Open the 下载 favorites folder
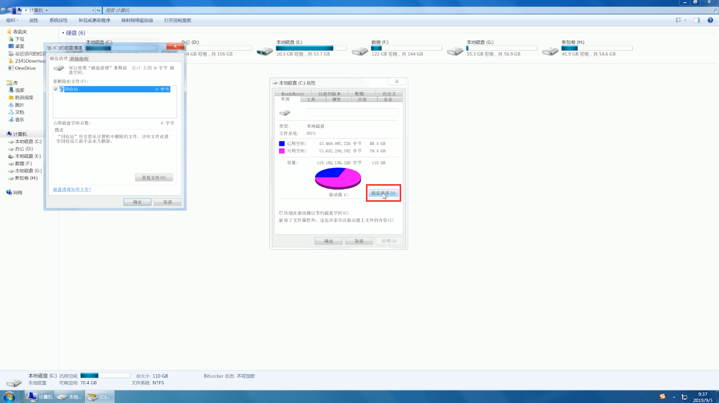This screenshot has width=719, height=403. click(20, 39)
